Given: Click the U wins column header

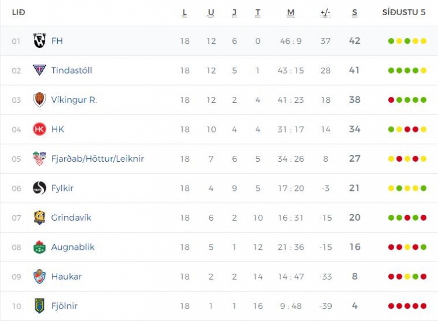Looking at the screenshot, I should pyautogui.click(x=211, y=13).
